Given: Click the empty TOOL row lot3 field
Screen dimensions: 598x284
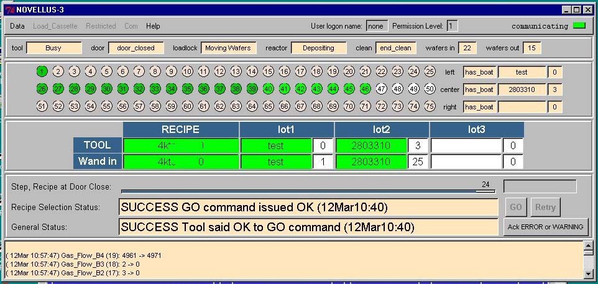Looking at the screenshot, I should pyautogui.click(x=466, y=145).
